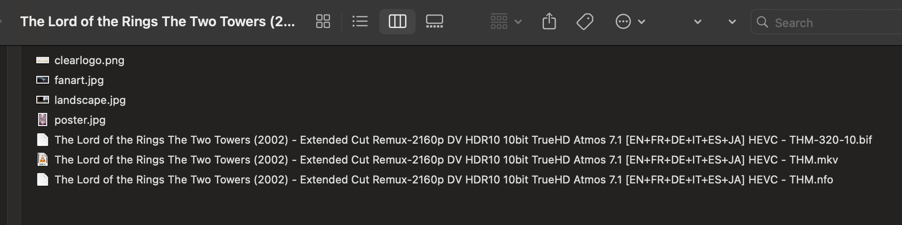902x225 pixels.
Task: Switch to gallery view
Action: tap(434, 21)
